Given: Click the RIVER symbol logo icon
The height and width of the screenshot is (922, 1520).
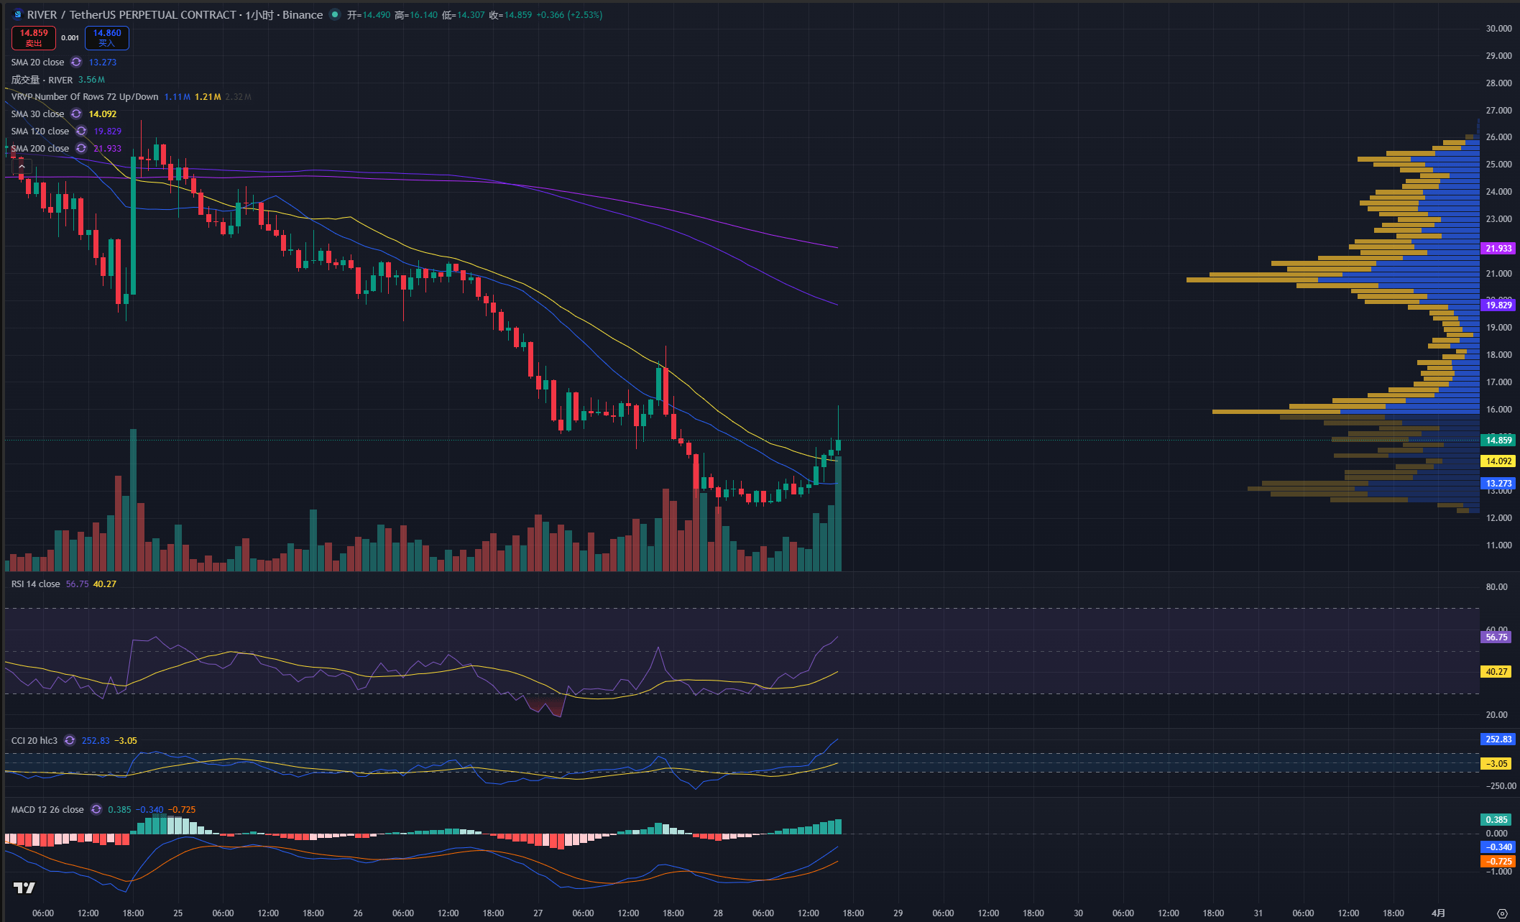Looking at the screenshot, I should click(18, 14).
